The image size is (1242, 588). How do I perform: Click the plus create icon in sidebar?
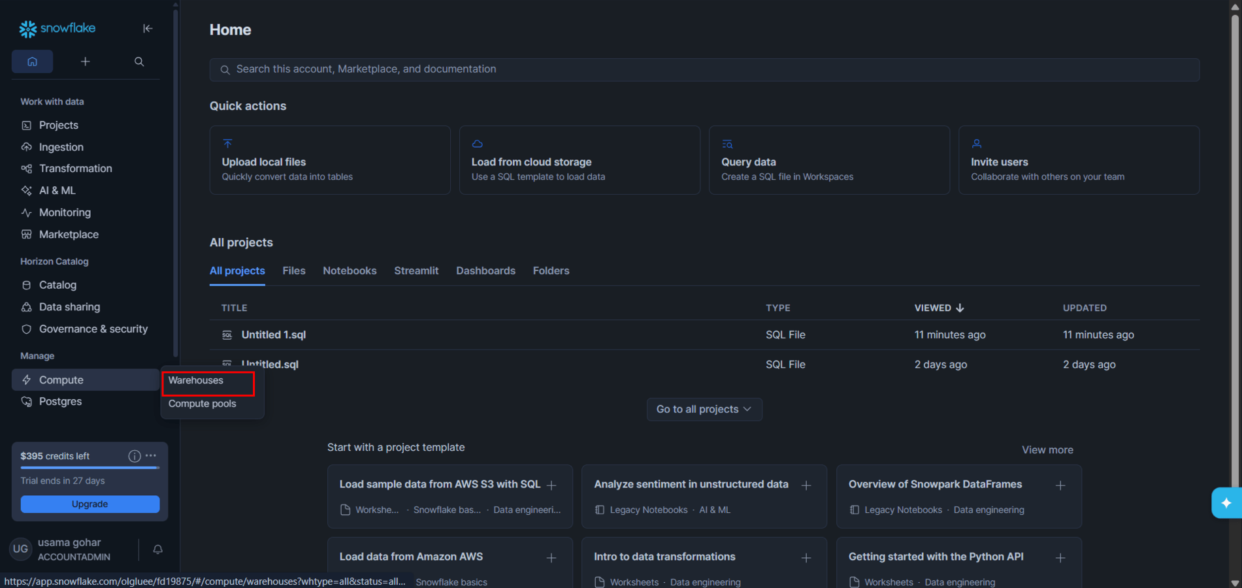coord(85,61)
